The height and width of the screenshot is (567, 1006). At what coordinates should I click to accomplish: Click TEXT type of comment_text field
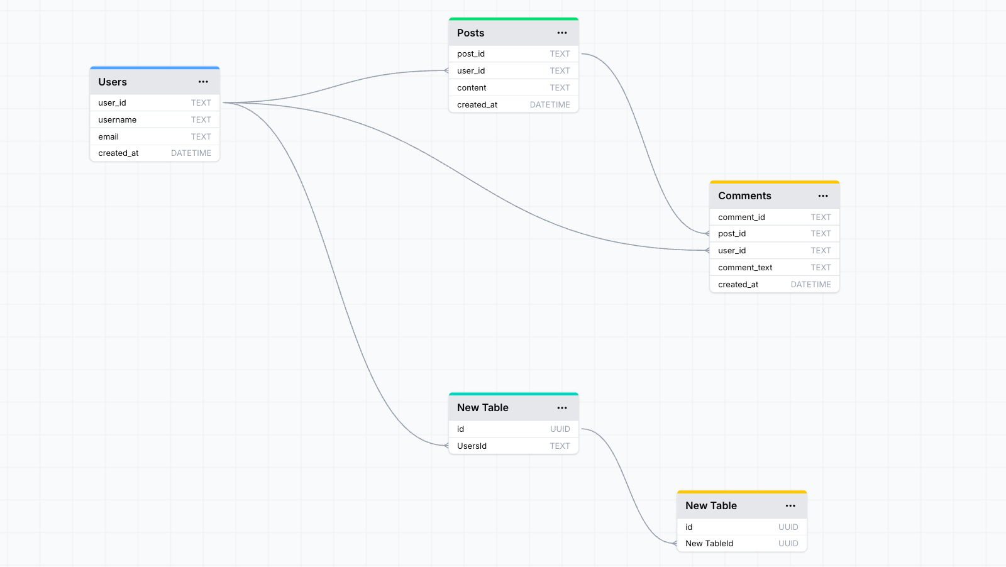821,267
